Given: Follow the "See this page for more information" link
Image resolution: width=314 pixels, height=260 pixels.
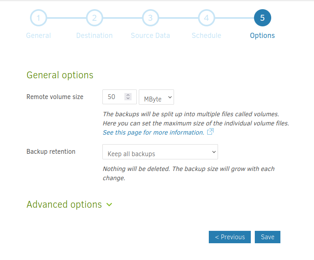Looking at the screenshot, I should tap(153, 132).
